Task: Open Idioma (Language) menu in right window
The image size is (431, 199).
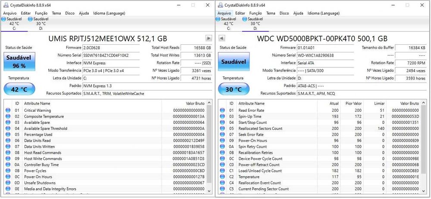Action: [324, 13]
